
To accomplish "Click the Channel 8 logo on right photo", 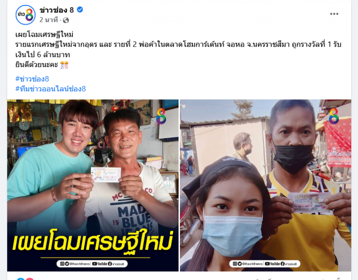I will click(333, 116).
